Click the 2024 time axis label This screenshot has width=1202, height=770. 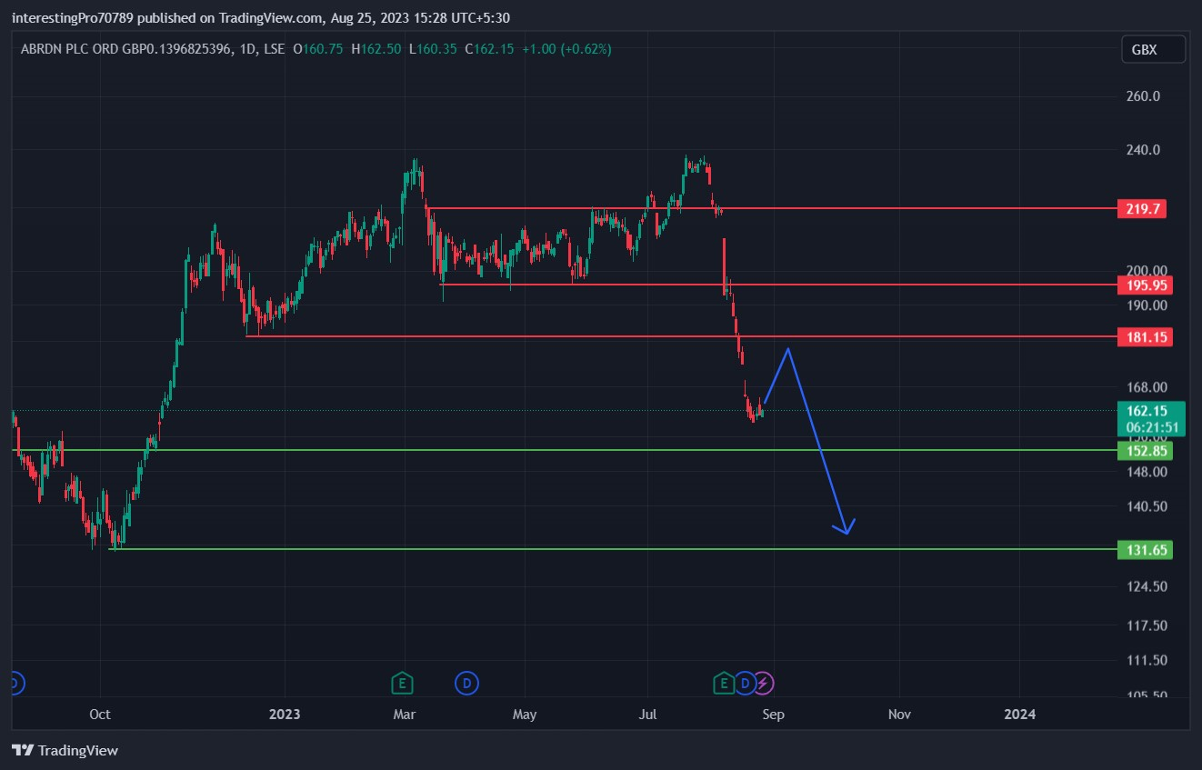pyautogui.click(x=1019, y=715)
